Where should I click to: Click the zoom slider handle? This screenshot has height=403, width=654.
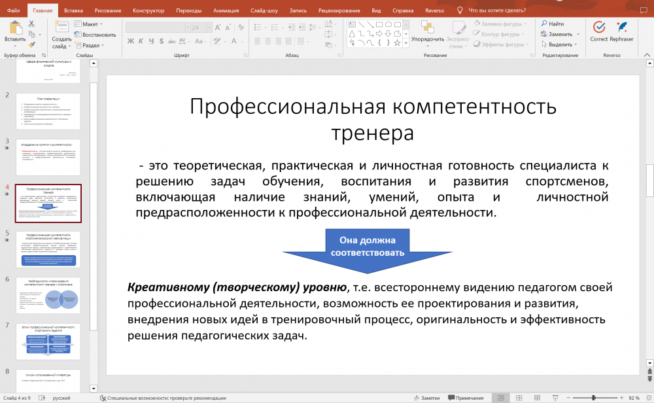click(x=593, y=398)
